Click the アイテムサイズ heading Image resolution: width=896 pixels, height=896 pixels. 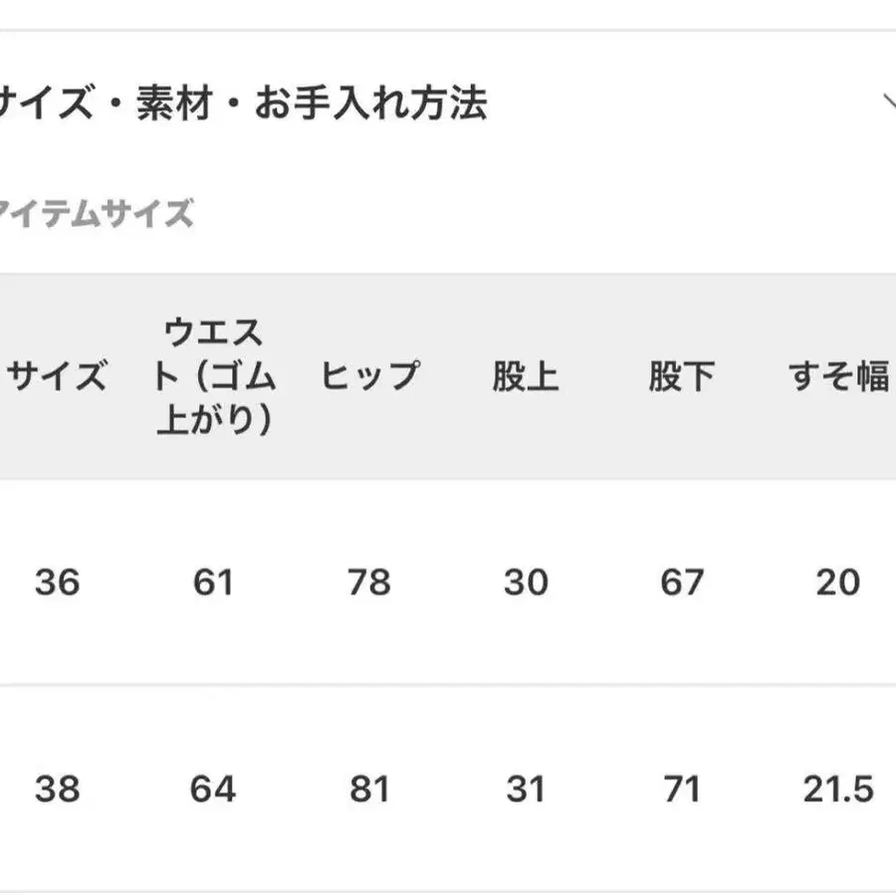(x=97, y=213)
